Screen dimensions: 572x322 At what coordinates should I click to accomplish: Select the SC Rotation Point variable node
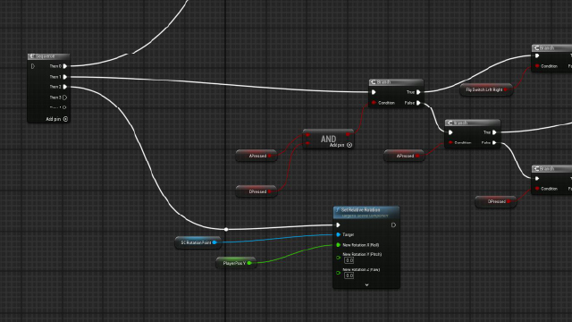coord(198,242)
